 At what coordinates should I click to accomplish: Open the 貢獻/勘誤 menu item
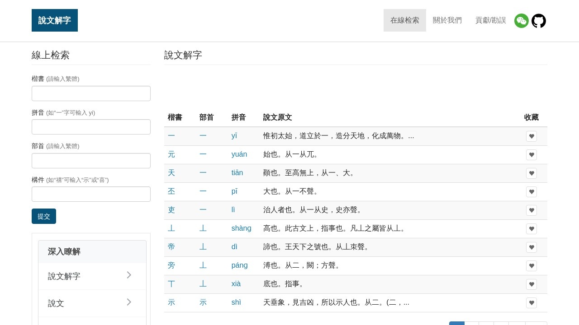coord(490,20)
